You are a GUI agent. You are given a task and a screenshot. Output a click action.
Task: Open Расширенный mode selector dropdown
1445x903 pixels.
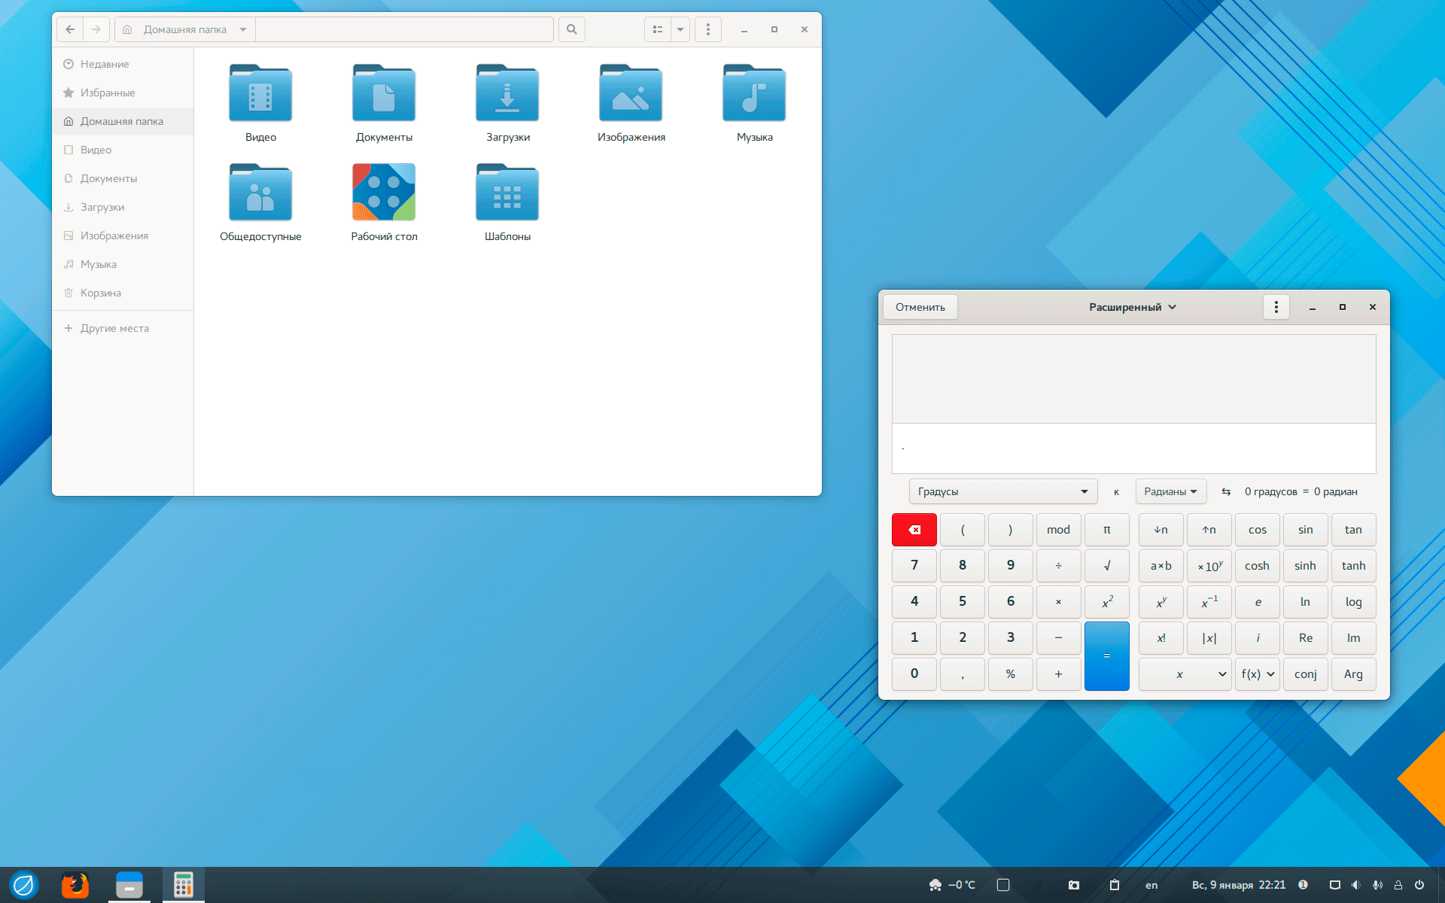[1132, 307]
